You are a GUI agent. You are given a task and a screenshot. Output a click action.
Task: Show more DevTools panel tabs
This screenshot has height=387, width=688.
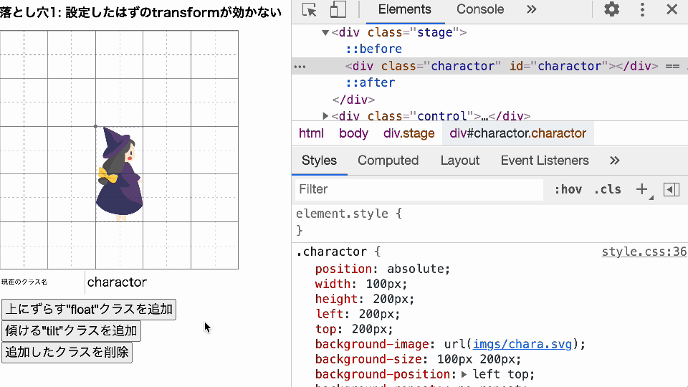pyautogui.click(x=531, y=10)
